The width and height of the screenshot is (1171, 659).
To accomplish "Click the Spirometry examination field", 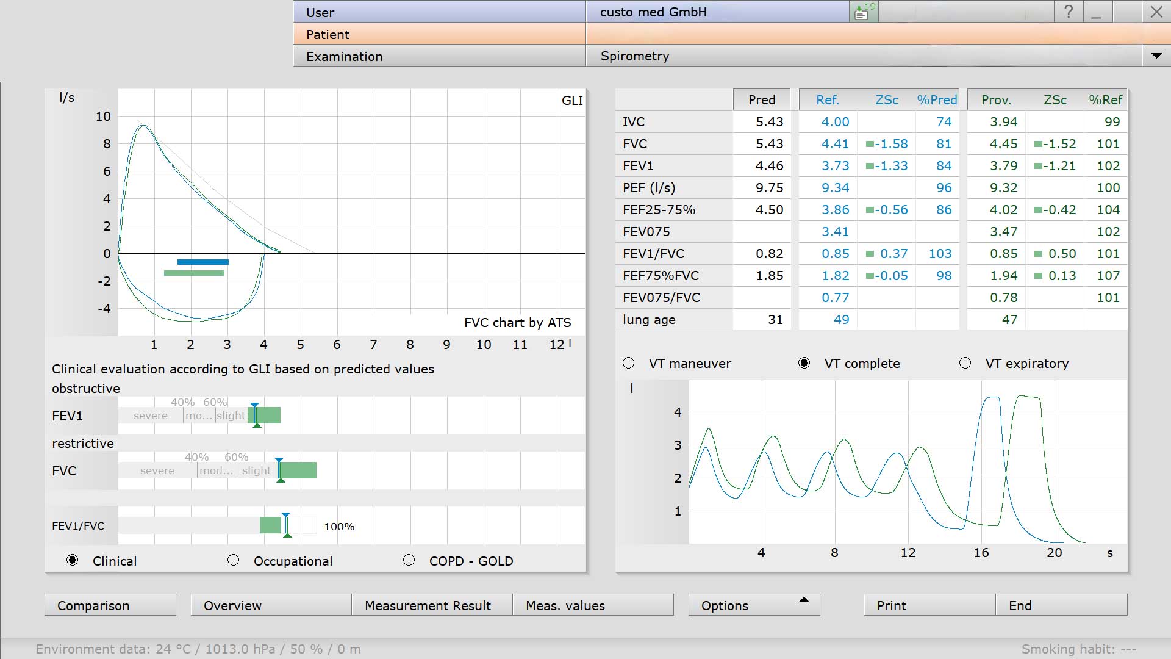I will click(x=864, y=56).
